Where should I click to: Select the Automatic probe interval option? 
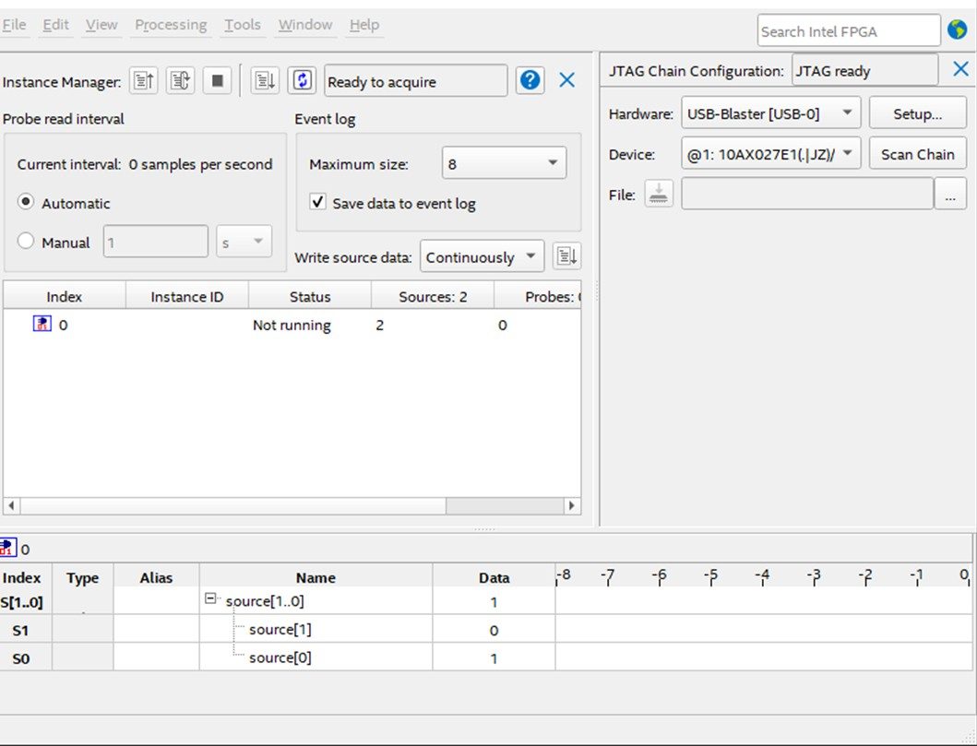tap(26, 203)
